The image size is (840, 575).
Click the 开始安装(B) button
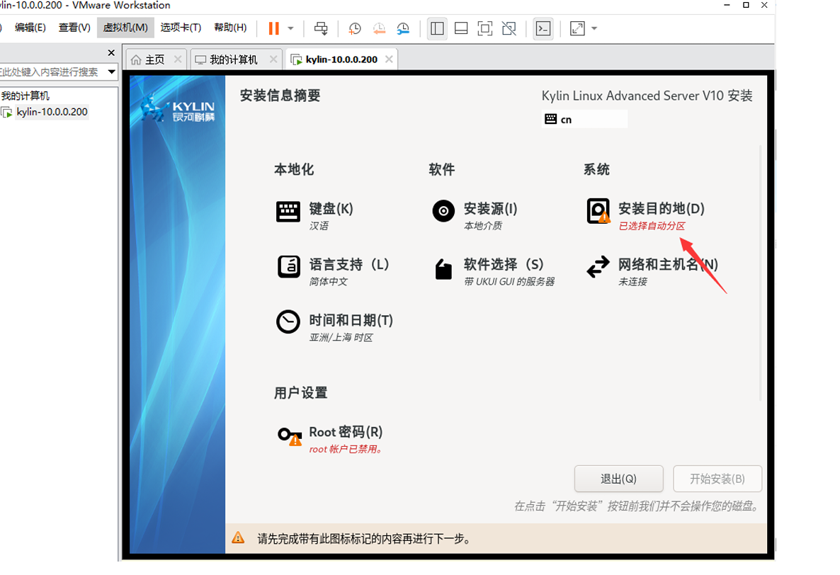tap(717, 479)
